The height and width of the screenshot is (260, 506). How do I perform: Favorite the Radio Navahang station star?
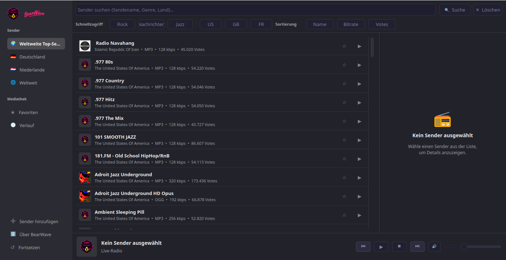point(344,46)
